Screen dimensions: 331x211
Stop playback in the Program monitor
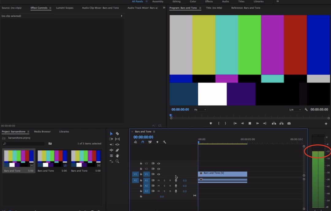(x=250, y=123)
